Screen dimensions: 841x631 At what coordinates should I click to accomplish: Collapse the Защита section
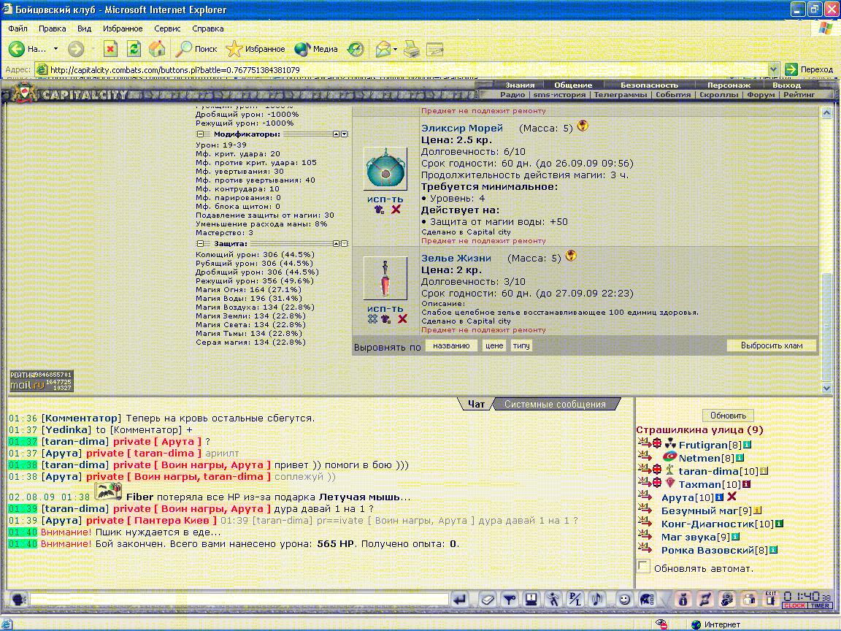[201, 244]
